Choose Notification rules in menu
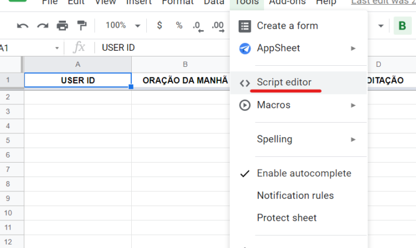Screen dimensions: 416x248 pyautogui.click(x=295, y=196)
